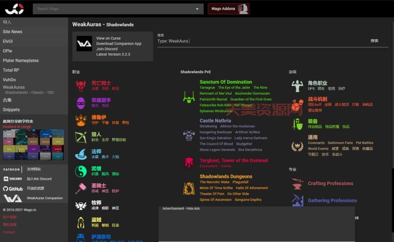Viewport: 394px width, 242px height.
Task: Click the Castle Nathria heading link
Action: (215, 121)
